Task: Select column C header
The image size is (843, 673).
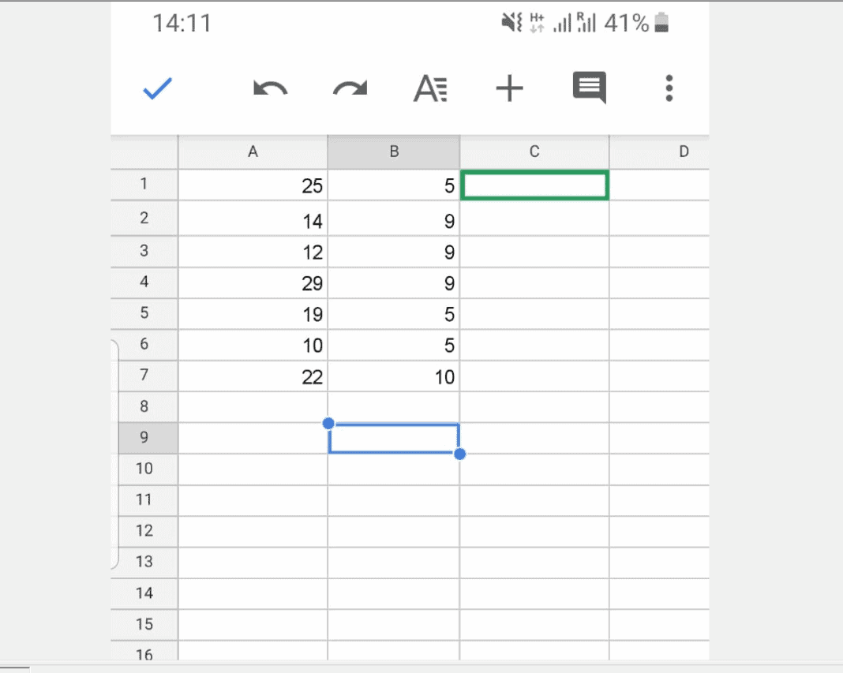Action: (534, 152)
